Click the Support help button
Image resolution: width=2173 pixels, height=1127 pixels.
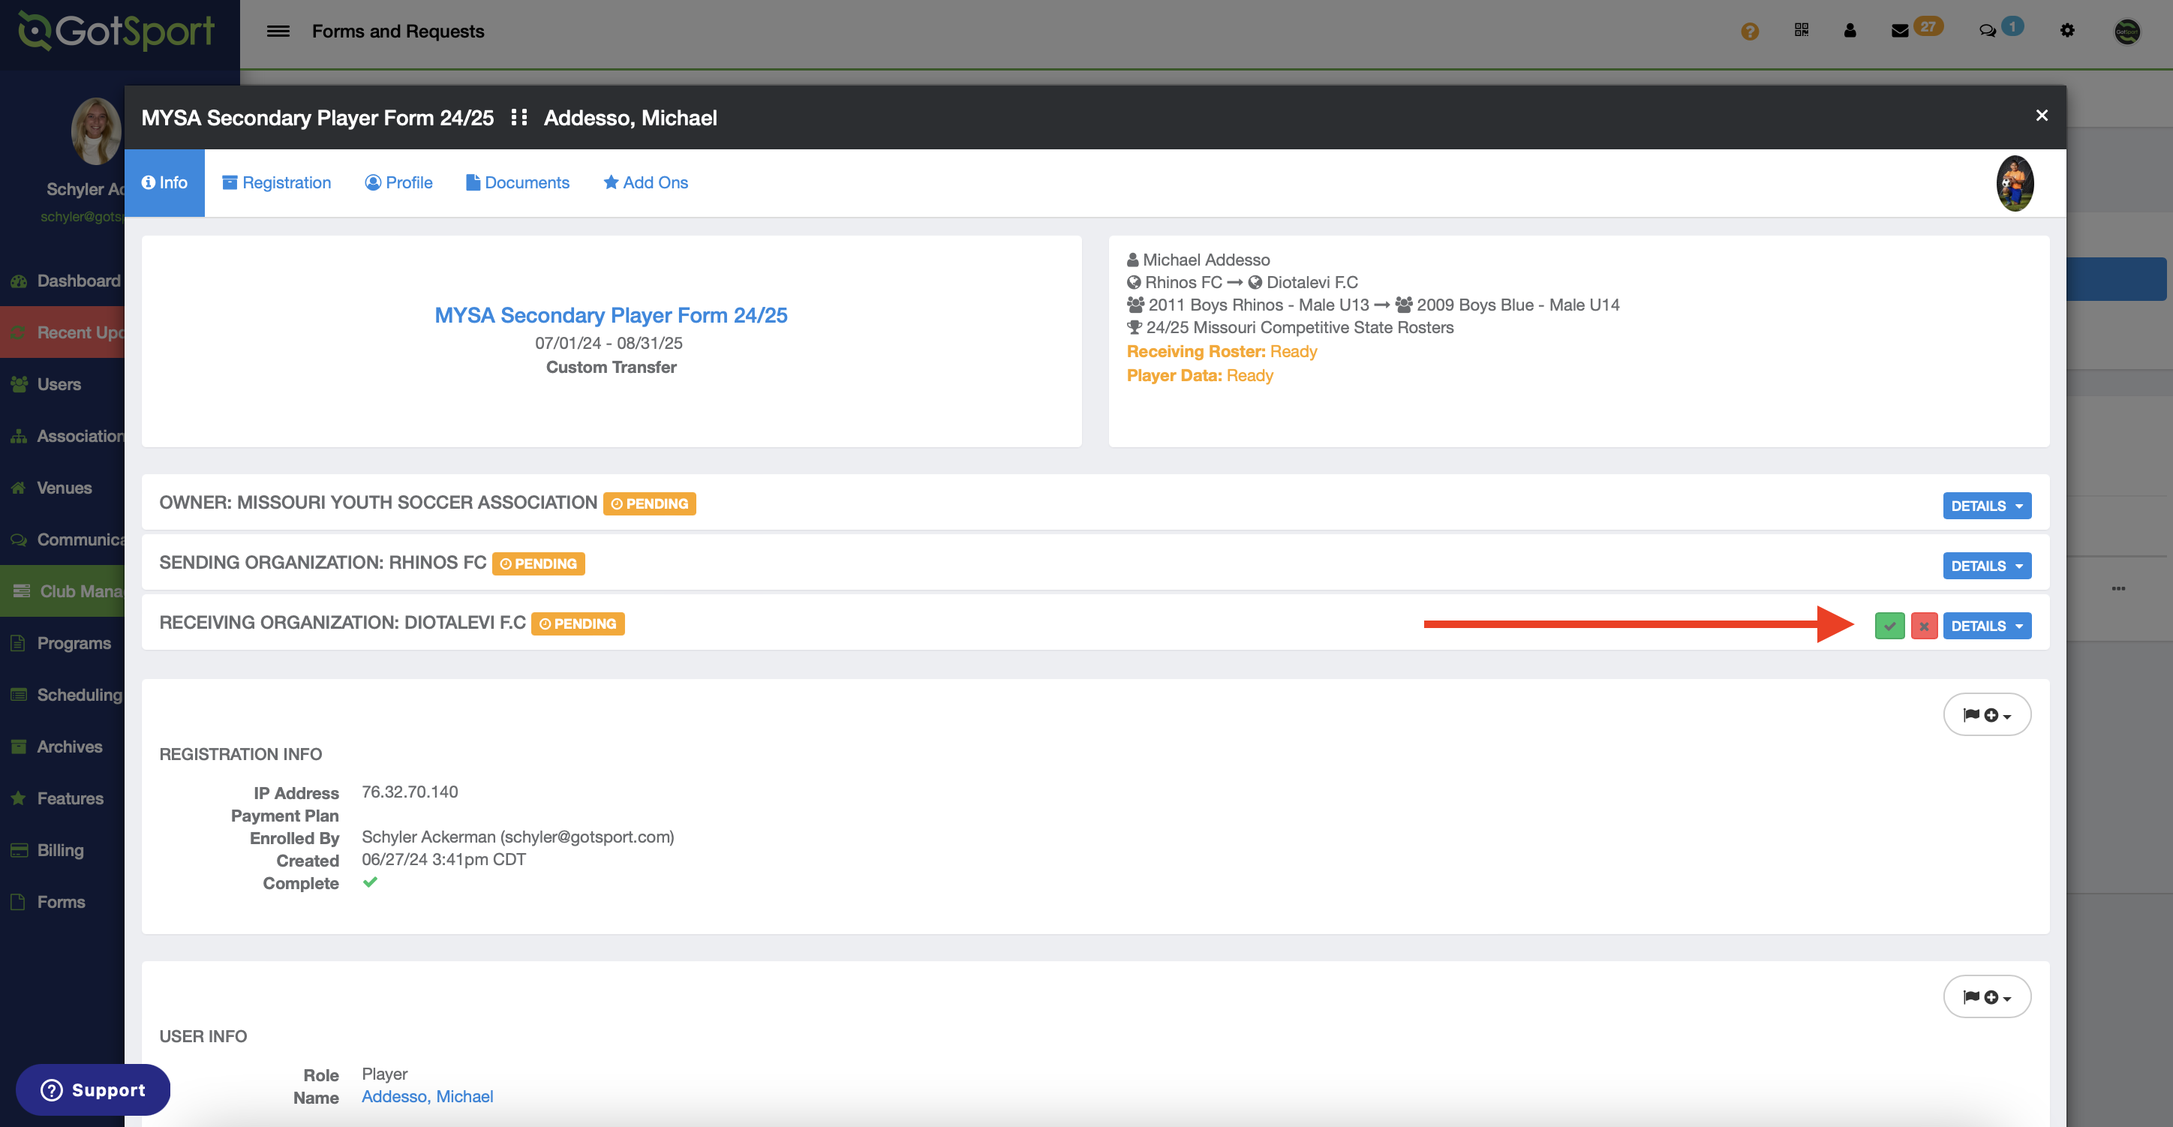point(93,1090)
